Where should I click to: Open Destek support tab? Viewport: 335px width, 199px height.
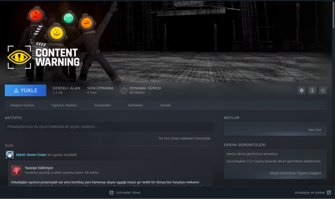(x=166, y=105)
